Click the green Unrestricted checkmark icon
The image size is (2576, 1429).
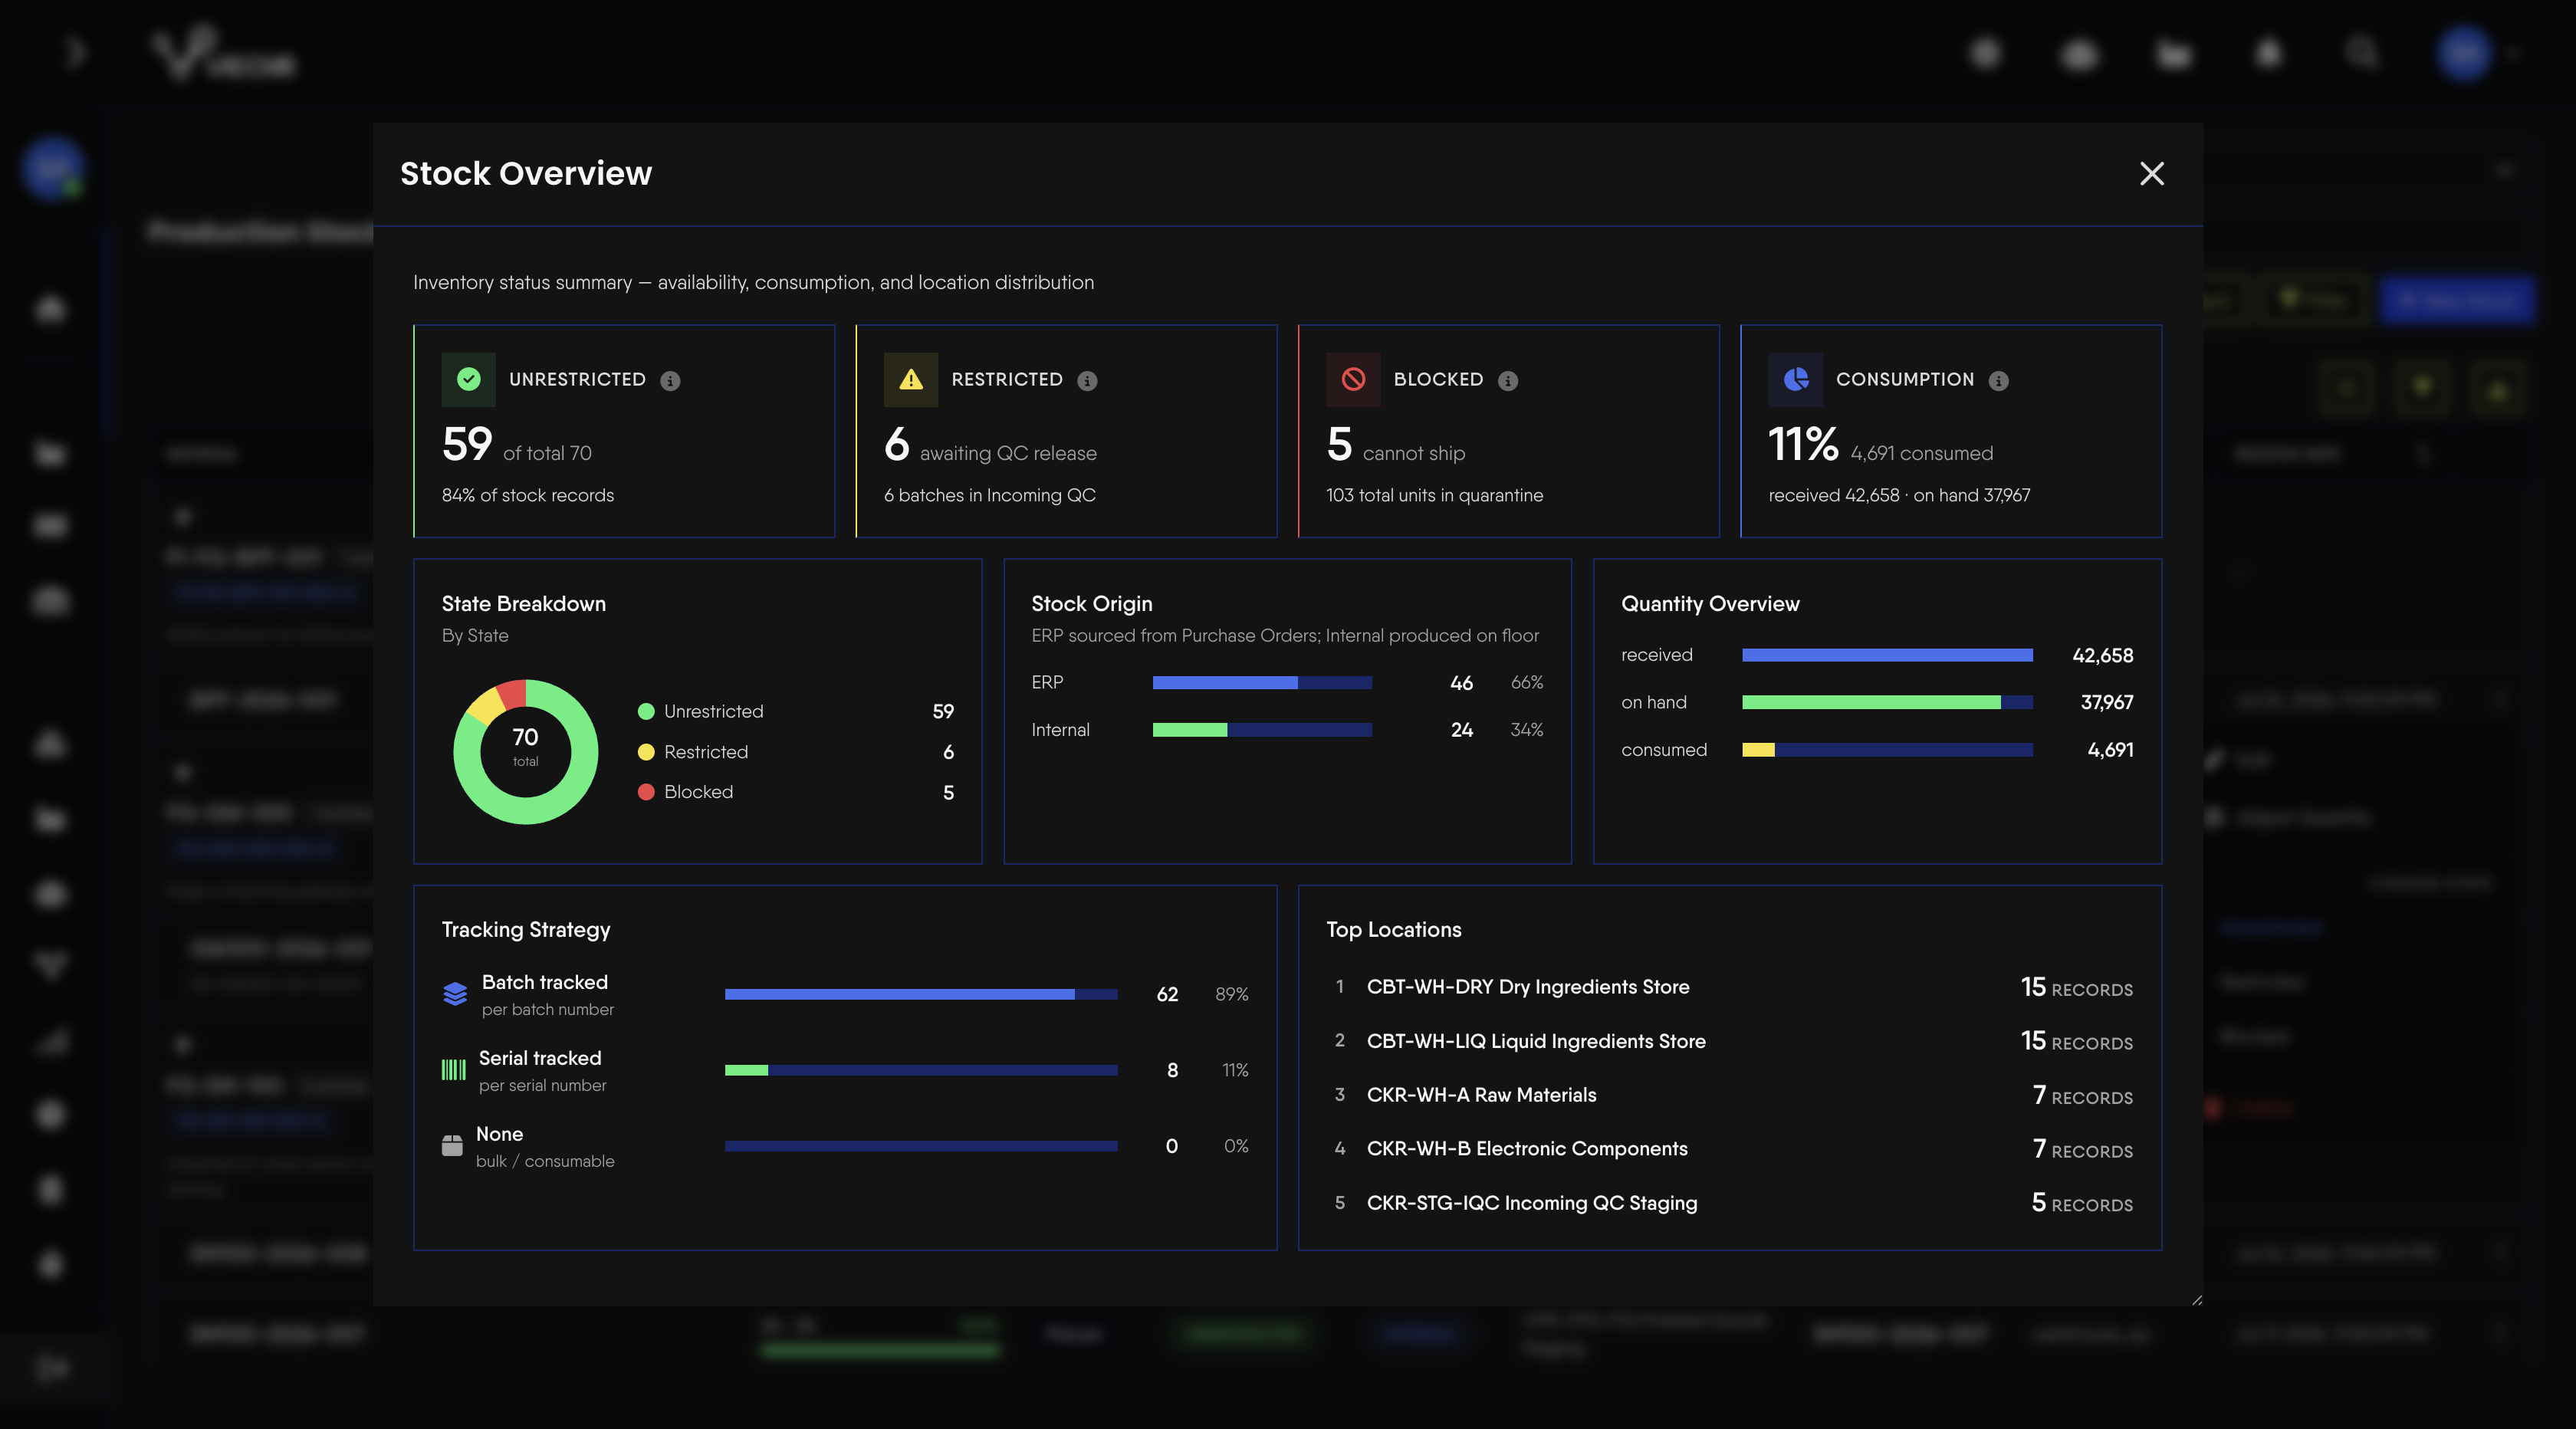(468, 379)
